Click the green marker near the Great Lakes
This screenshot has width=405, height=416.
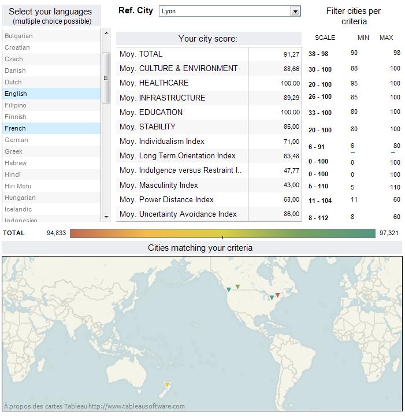click(x=272, y=298)
